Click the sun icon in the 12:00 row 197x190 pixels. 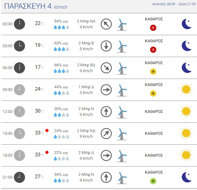[186, 111]
